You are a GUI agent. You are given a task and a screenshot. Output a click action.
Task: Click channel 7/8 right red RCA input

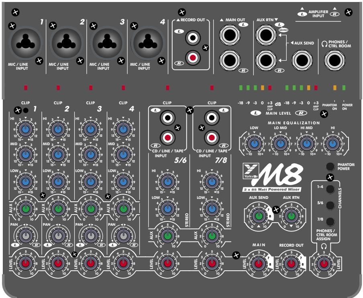click(x=212, y=138)
